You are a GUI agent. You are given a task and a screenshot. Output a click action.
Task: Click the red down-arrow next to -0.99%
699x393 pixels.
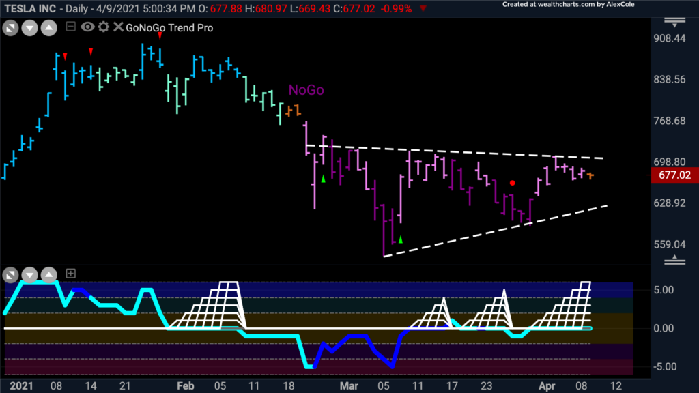coord(423,8)
